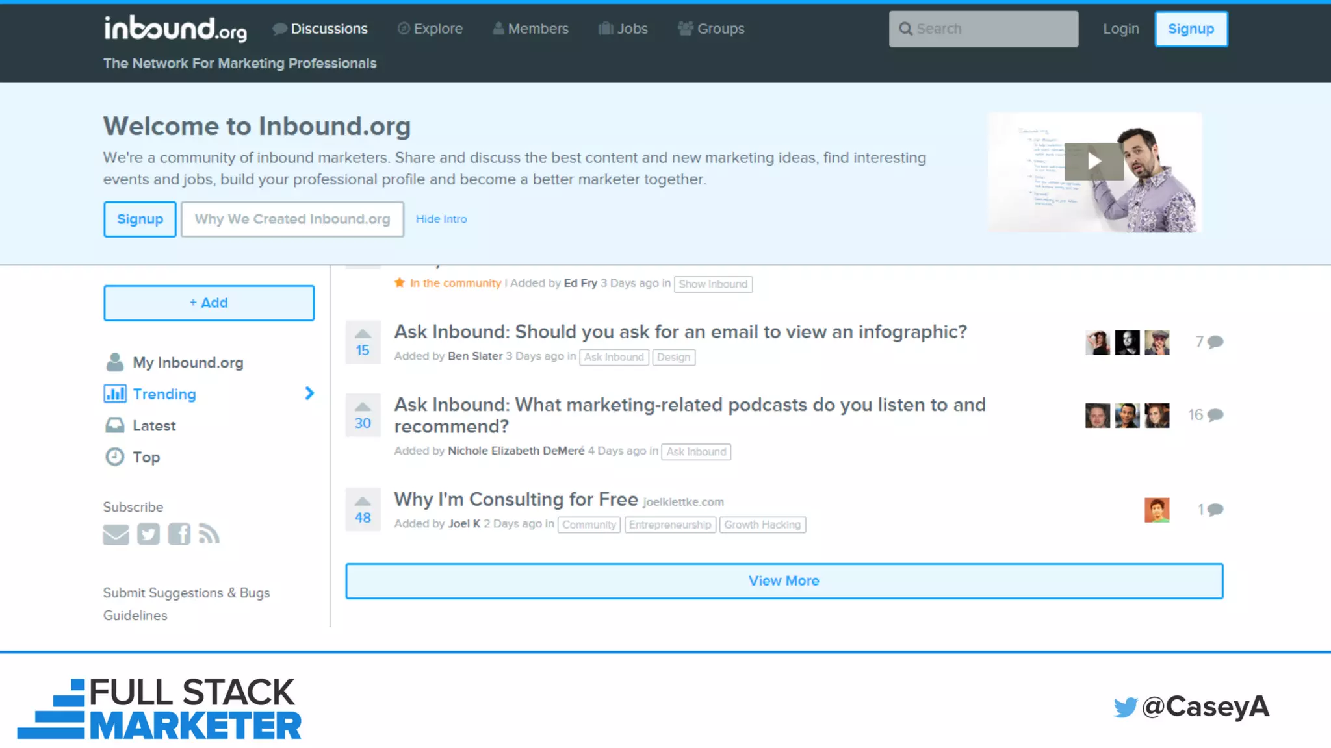
Task: Expand the Trending chevron arrow
Action: tap(309, 393)
